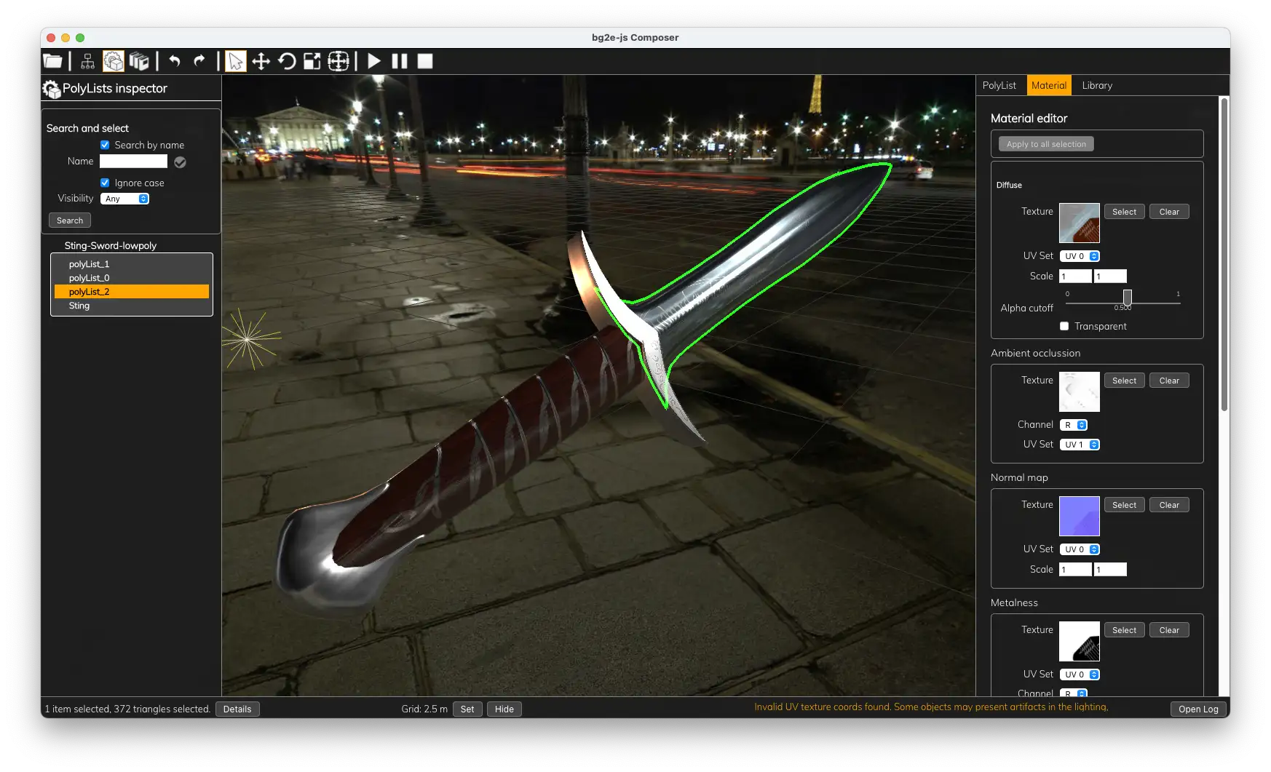Pause the scene playback
This screenshot has height=772, width=1271.
click(400, 61)
